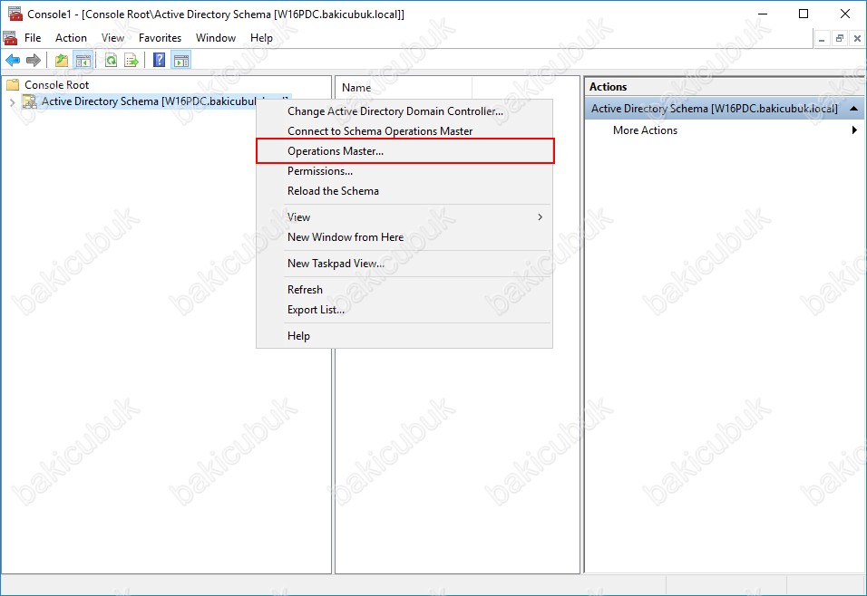
Task: Select New Taskpad View...
Action: 404,264
